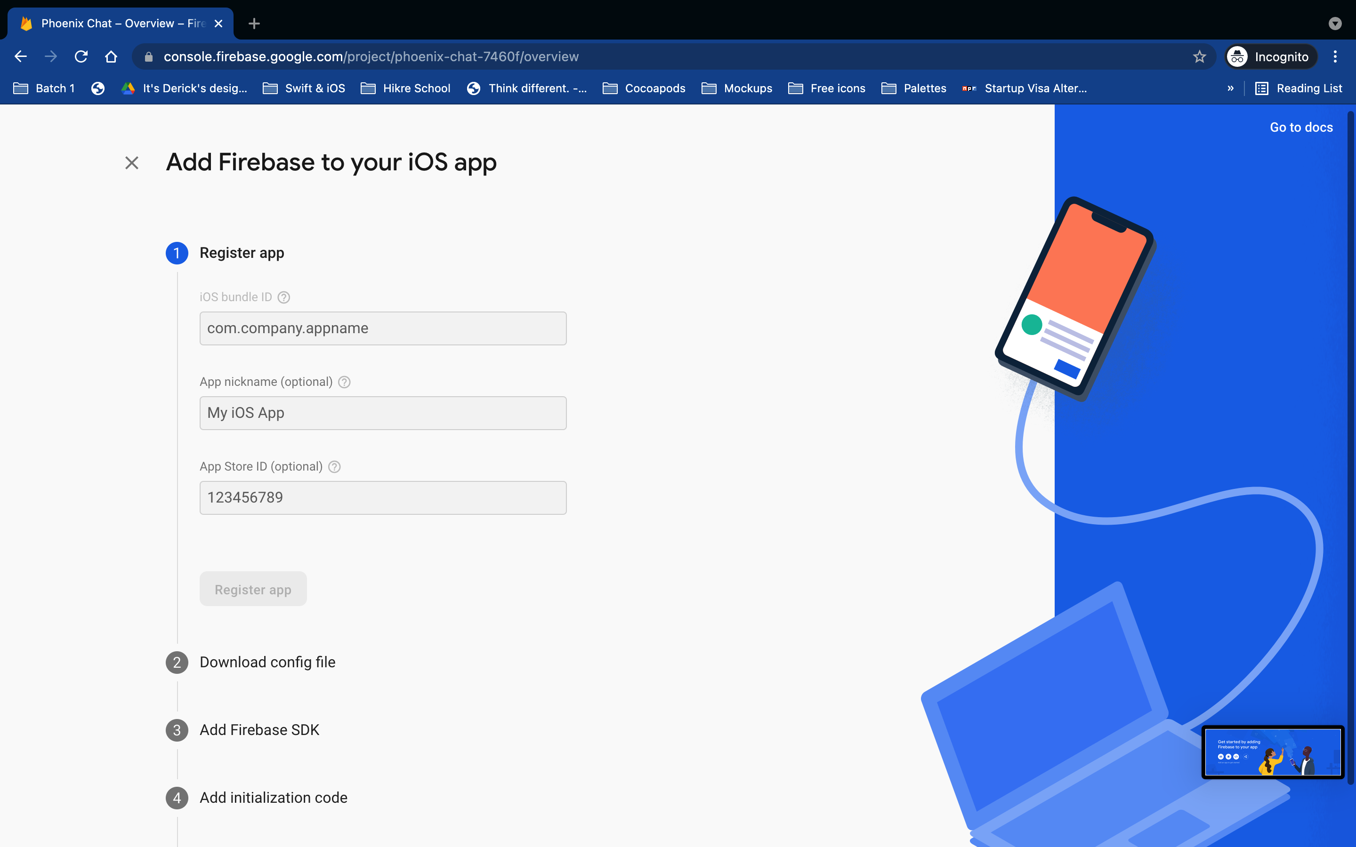Expand step 3 Add Firebase SDK
The height and width of the screenshot is (847, 1356).
tap(259, 730)
